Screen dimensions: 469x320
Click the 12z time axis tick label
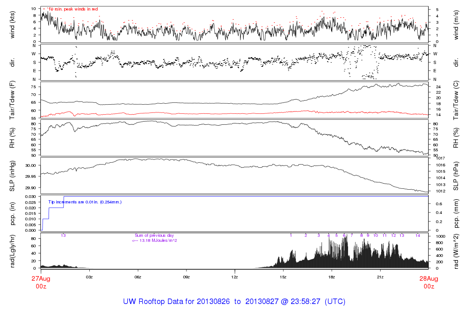point(234,277)
